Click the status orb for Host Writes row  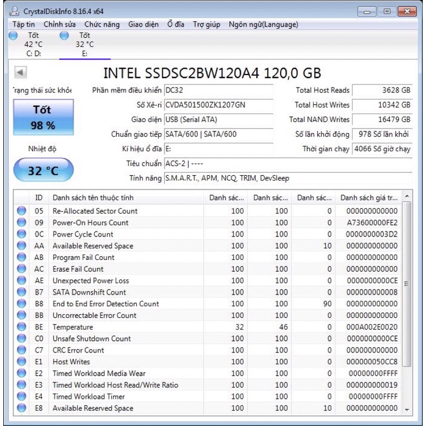coord(22,362)
